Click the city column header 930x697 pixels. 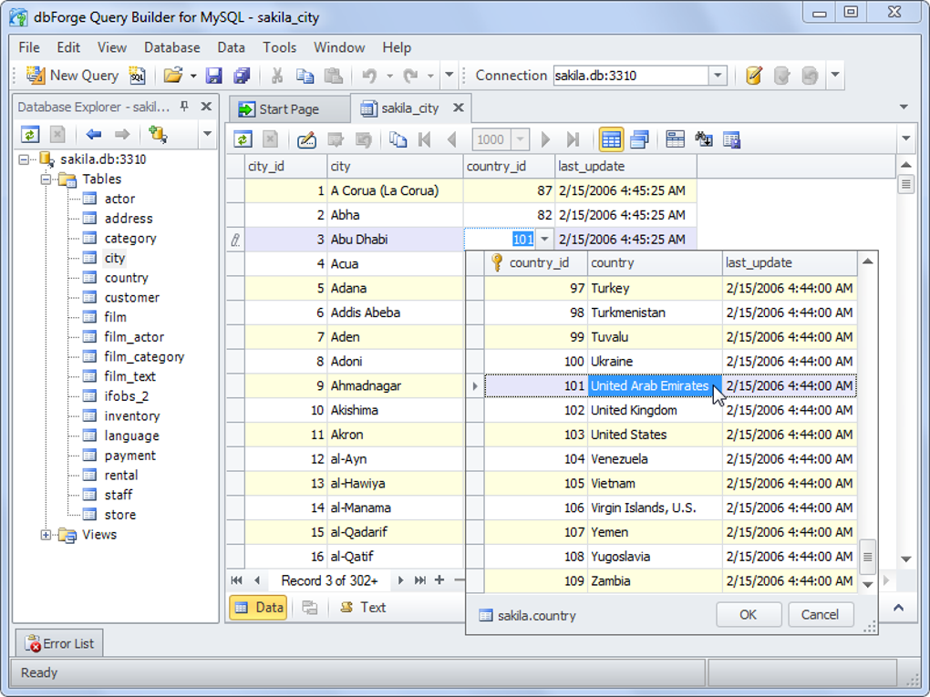[395, 166]
